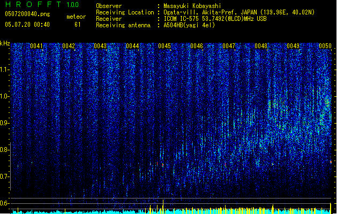Screen dimensions: 337x214
Task: Click the antenna A504HB(yagi 4el) text
Action: point(189,25)
